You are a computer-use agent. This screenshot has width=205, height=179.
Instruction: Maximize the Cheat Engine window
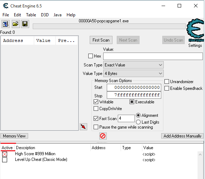coord(179,6)
